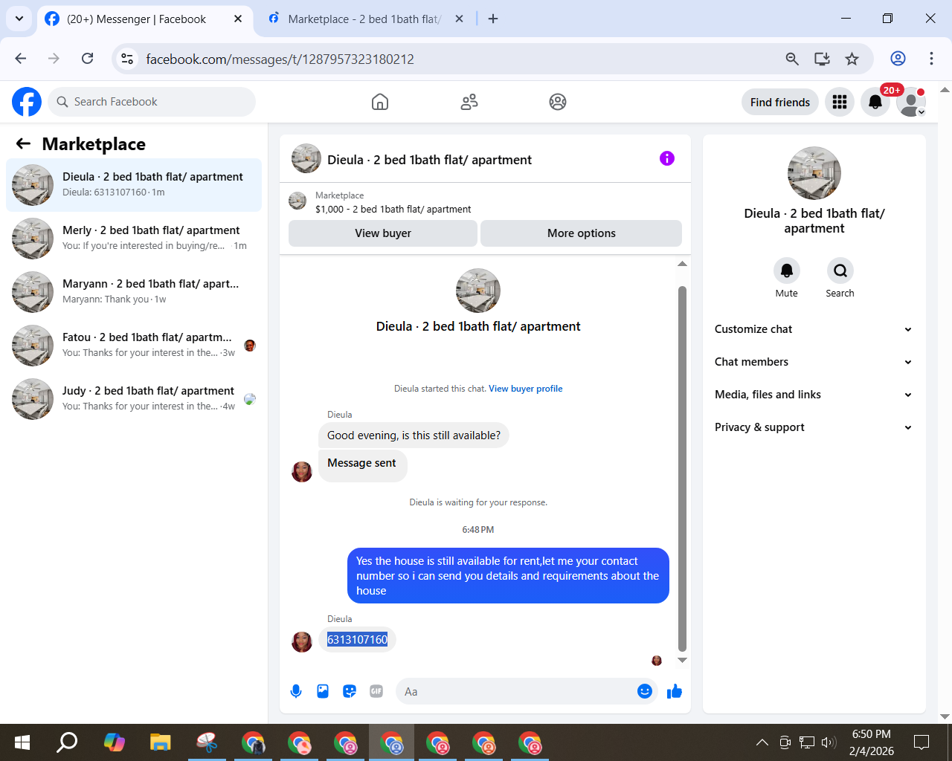Send a thumbs-up like
Screen dimensions: 952x761
click(x=675, y=691)
